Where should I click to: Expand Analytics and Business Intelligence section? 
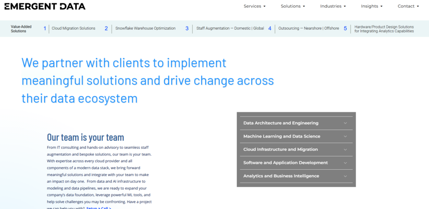tap(296, 176)
